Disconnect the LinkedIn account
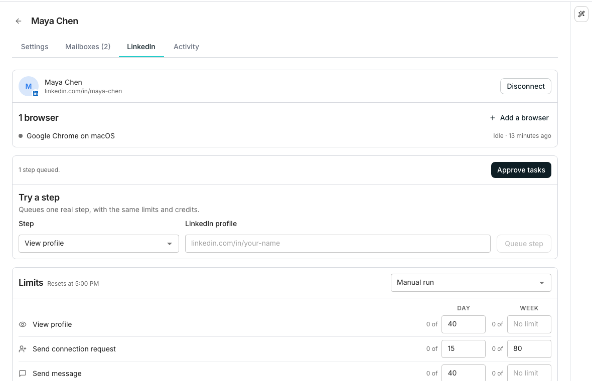Image resolution: width=592 pixels, height=381 pixels. coord(526,86)
